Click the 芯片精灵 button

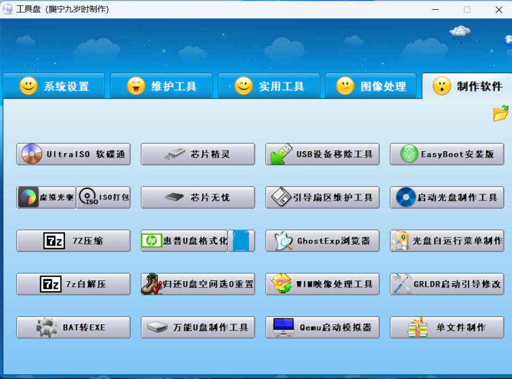[x=198, y=154]
